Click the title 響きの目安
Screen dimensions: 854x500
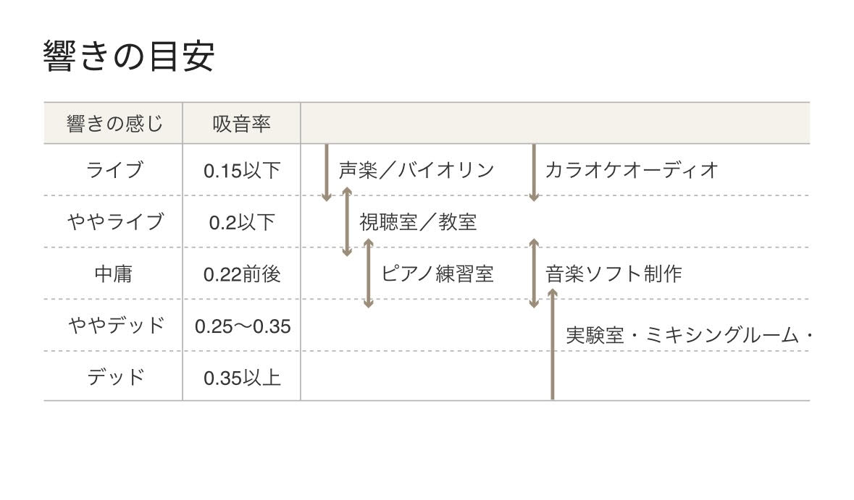(128, 56)
